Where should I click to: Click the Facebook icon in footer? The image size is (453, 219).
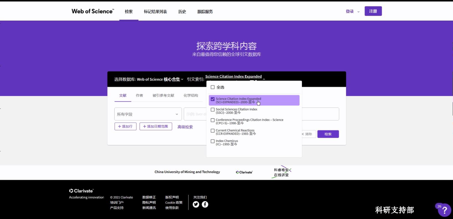tap(205, 205)
